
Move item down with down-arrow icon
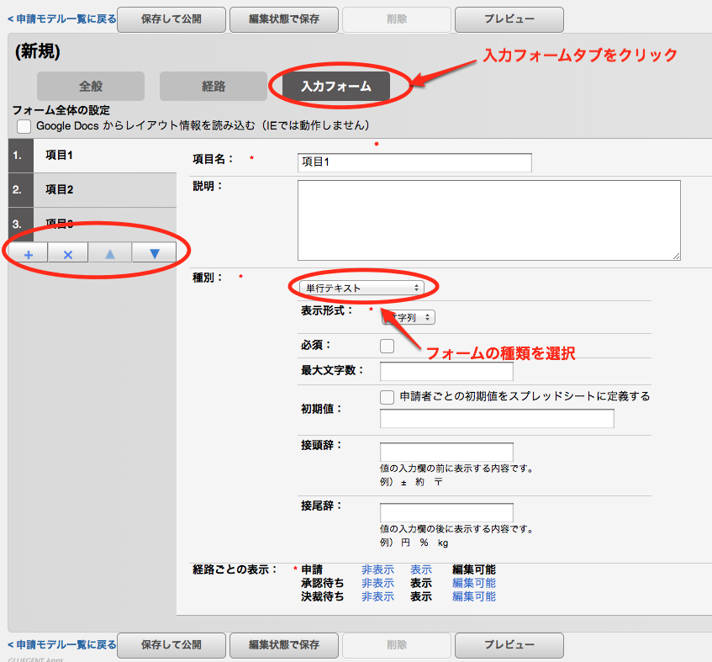point(154,253)
